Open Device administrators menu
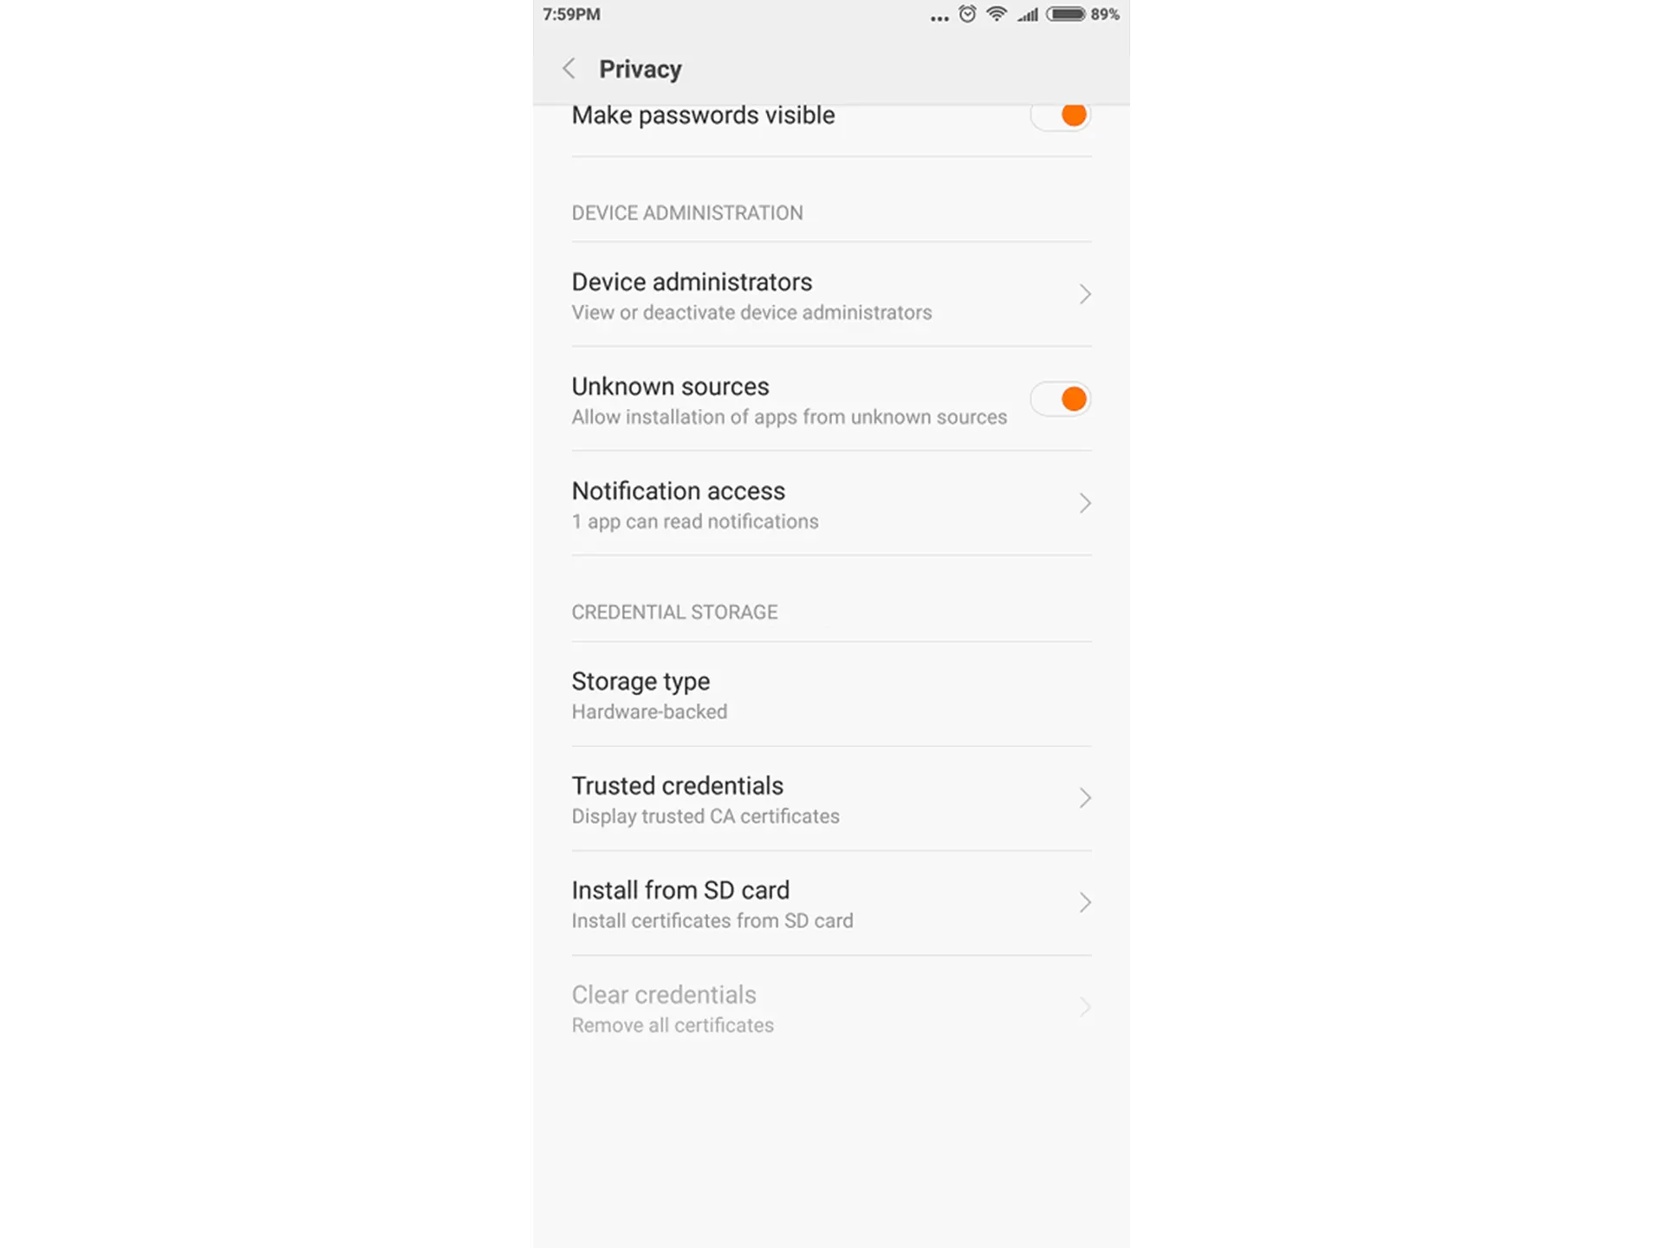This screenshot has height=1248, width=1664. point(830,294)
